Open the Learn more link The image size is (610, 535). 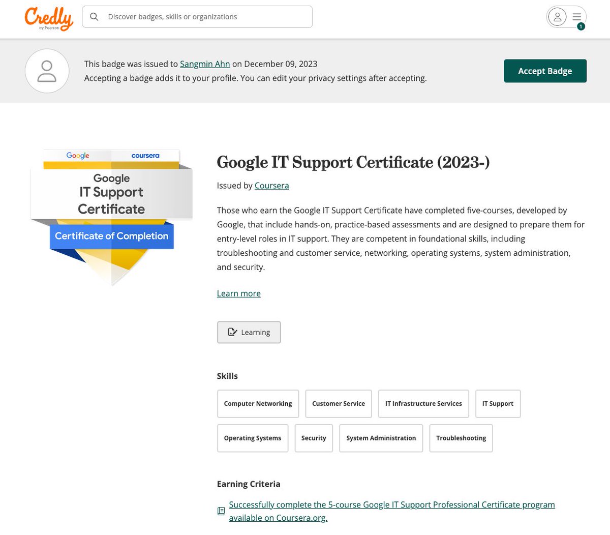click(238, 293)
